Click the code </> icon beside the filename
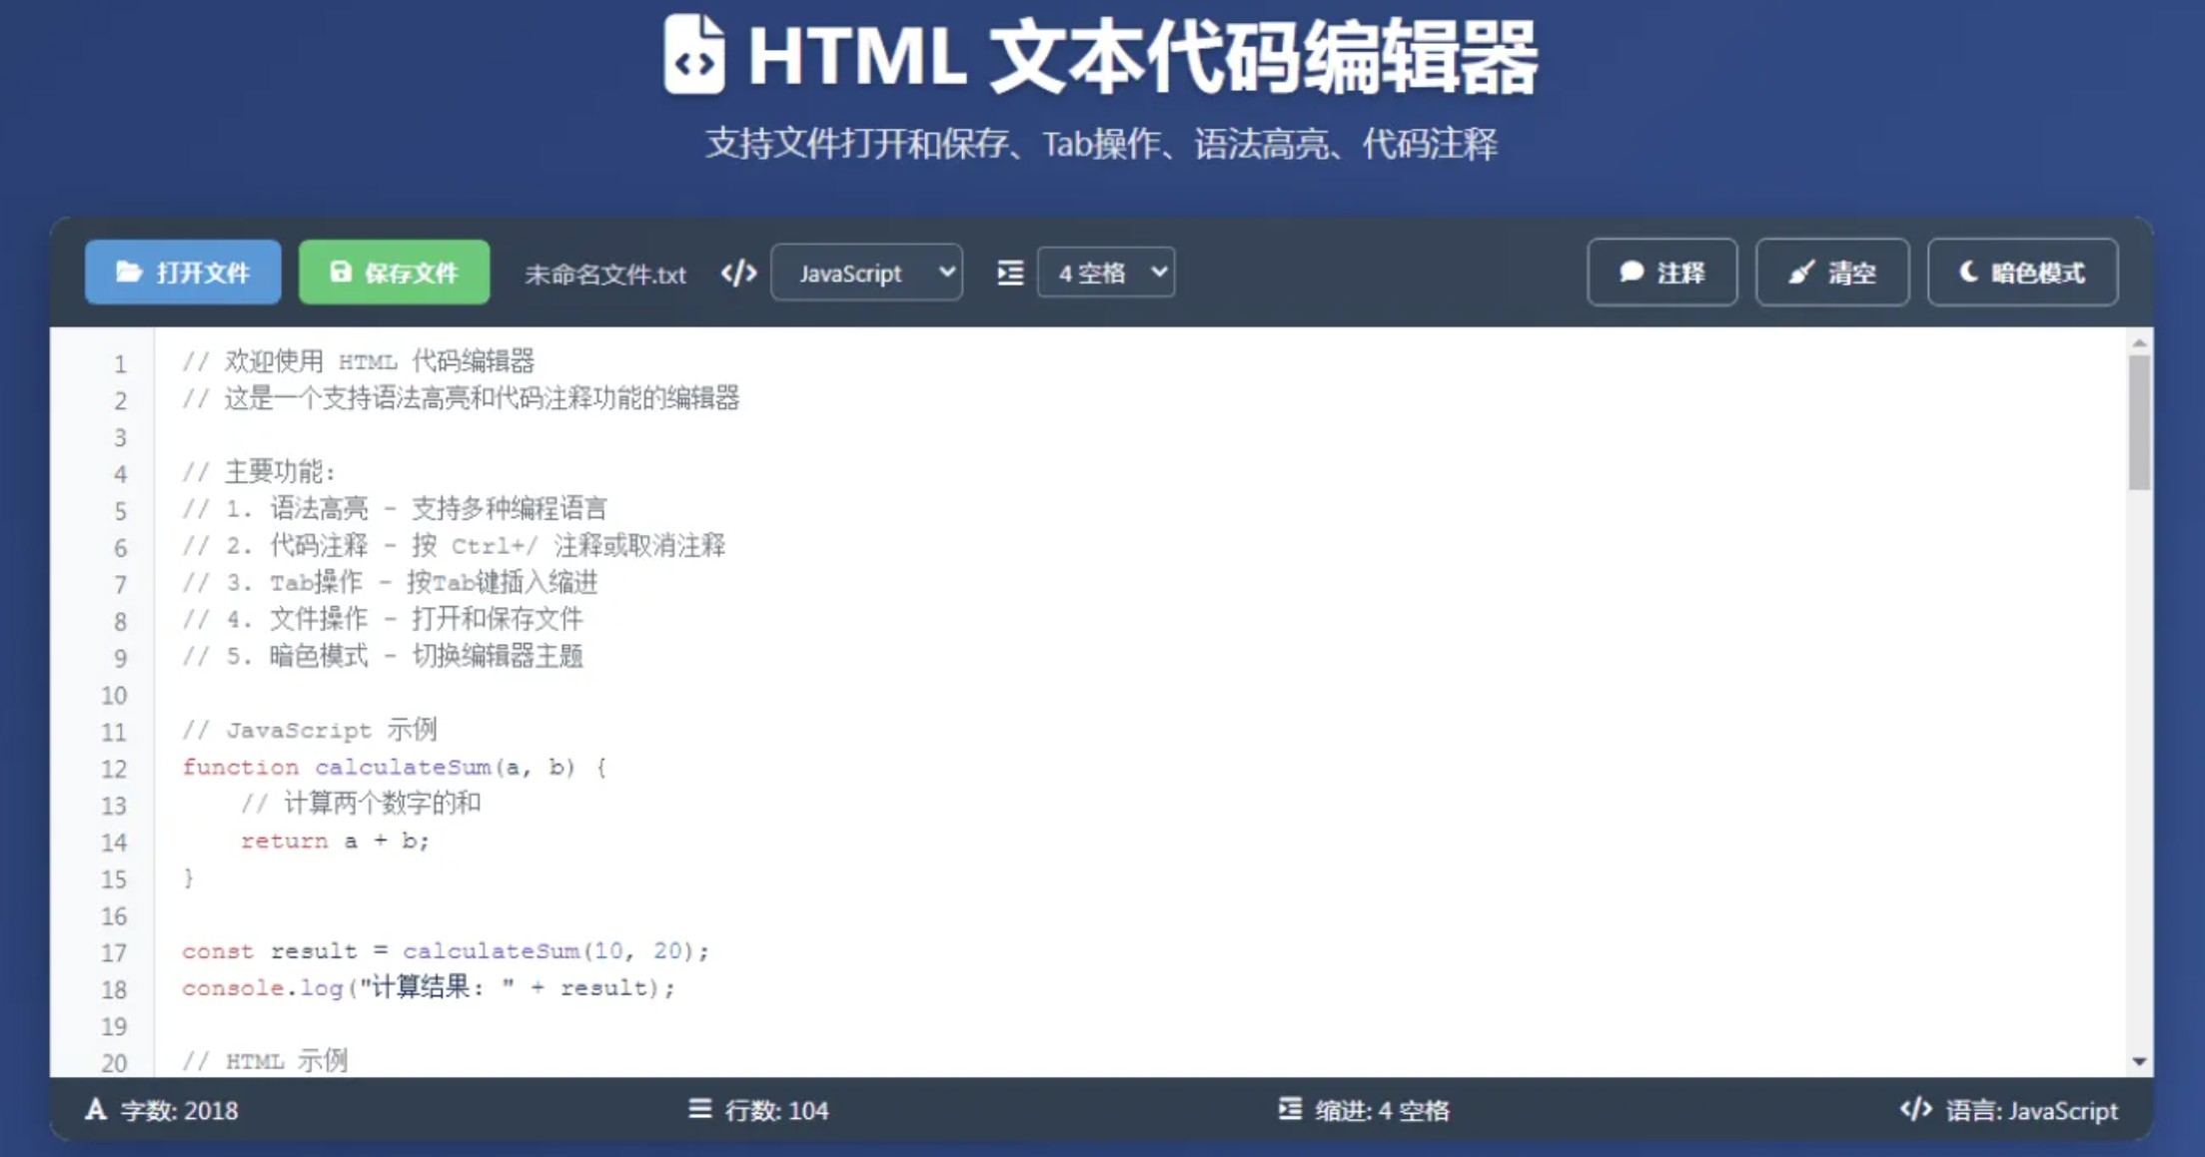 [x=738, y=272]
